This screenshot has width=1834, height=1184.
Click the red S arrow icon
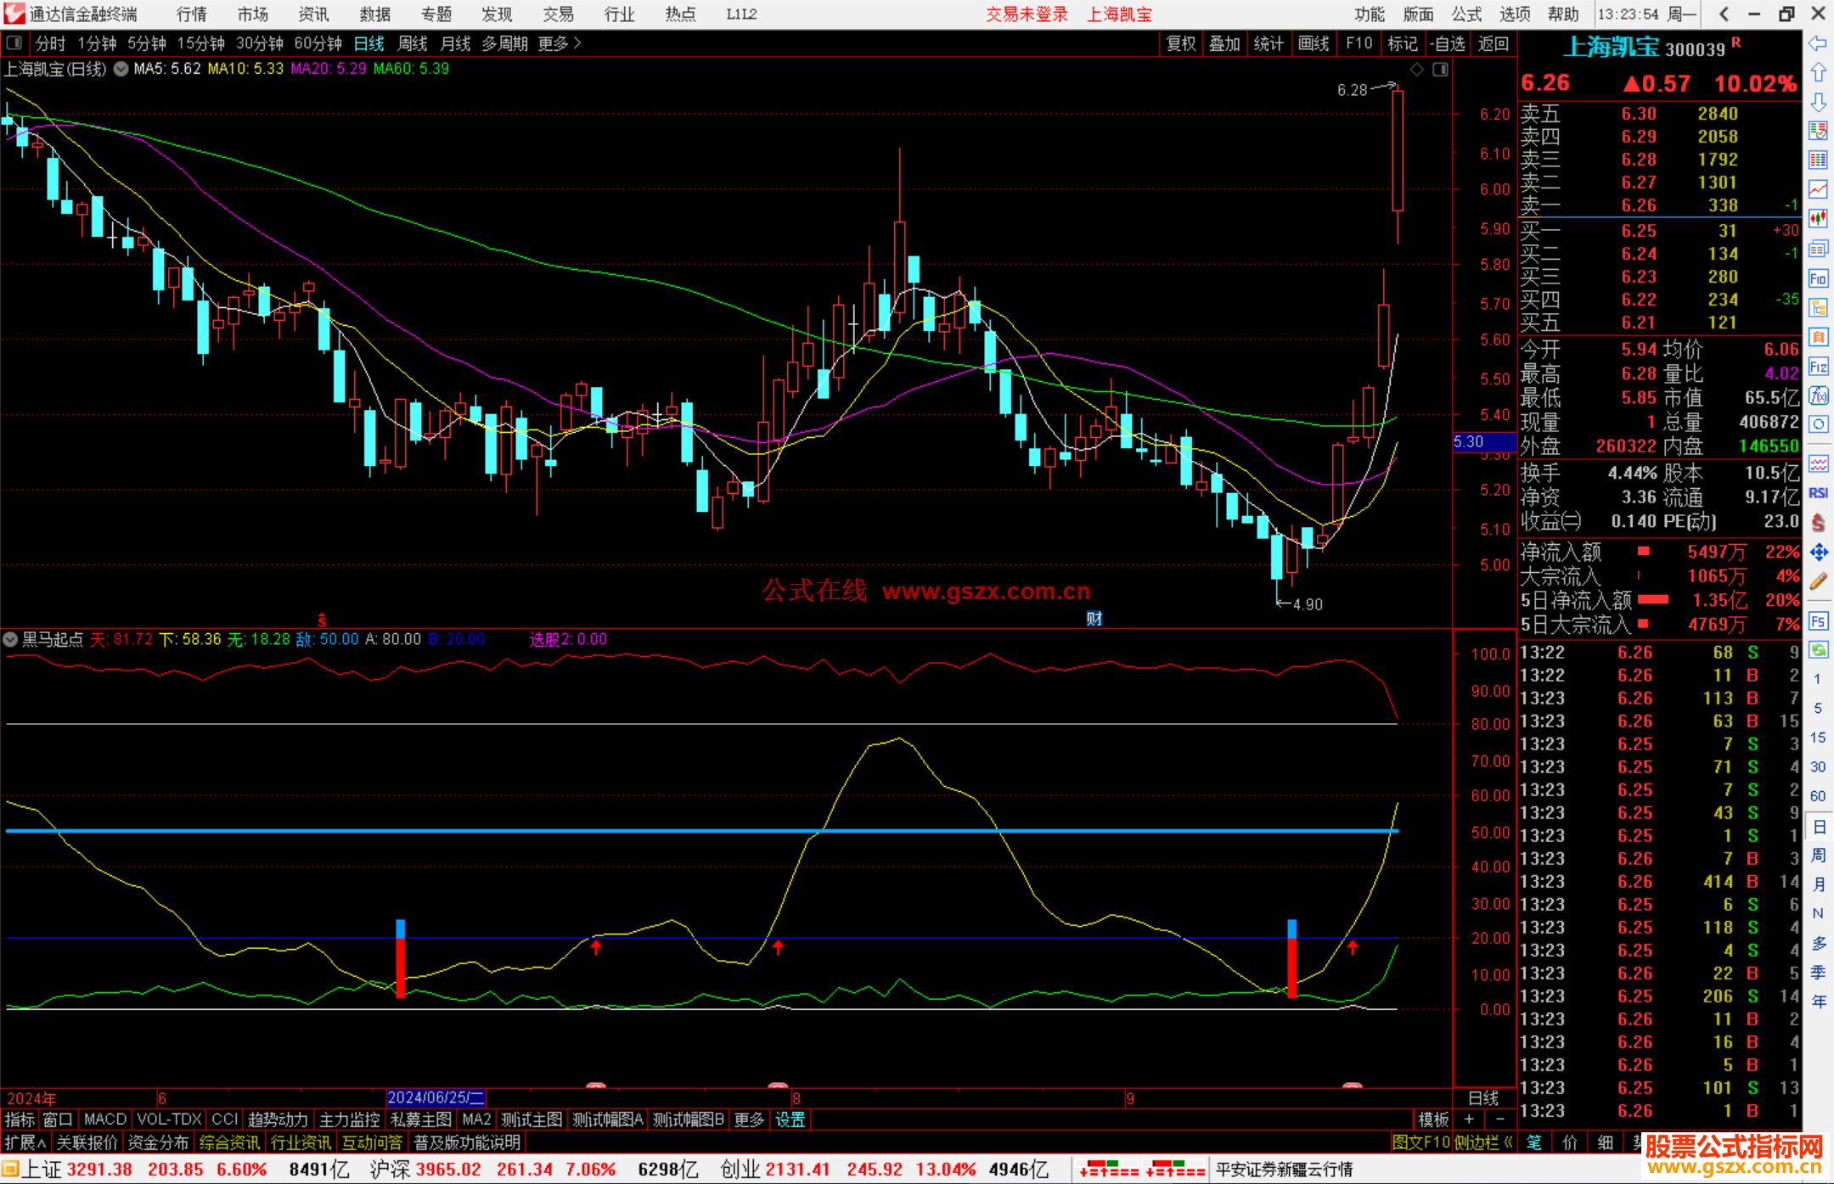tap(1818, 523)
